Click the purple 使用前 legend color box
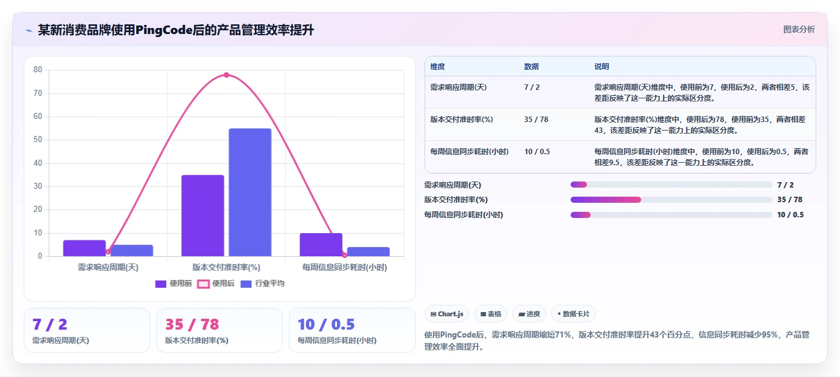 [161, 284]
